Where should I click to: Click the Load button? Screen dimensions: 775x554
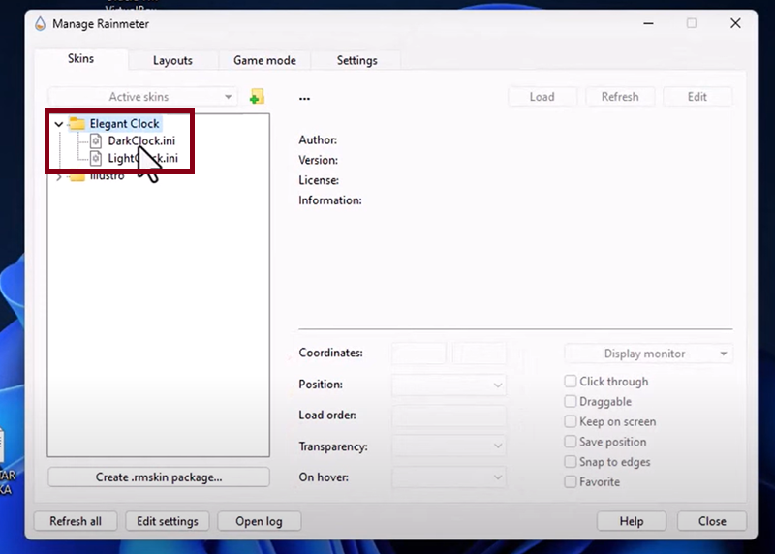click(542, 97)
